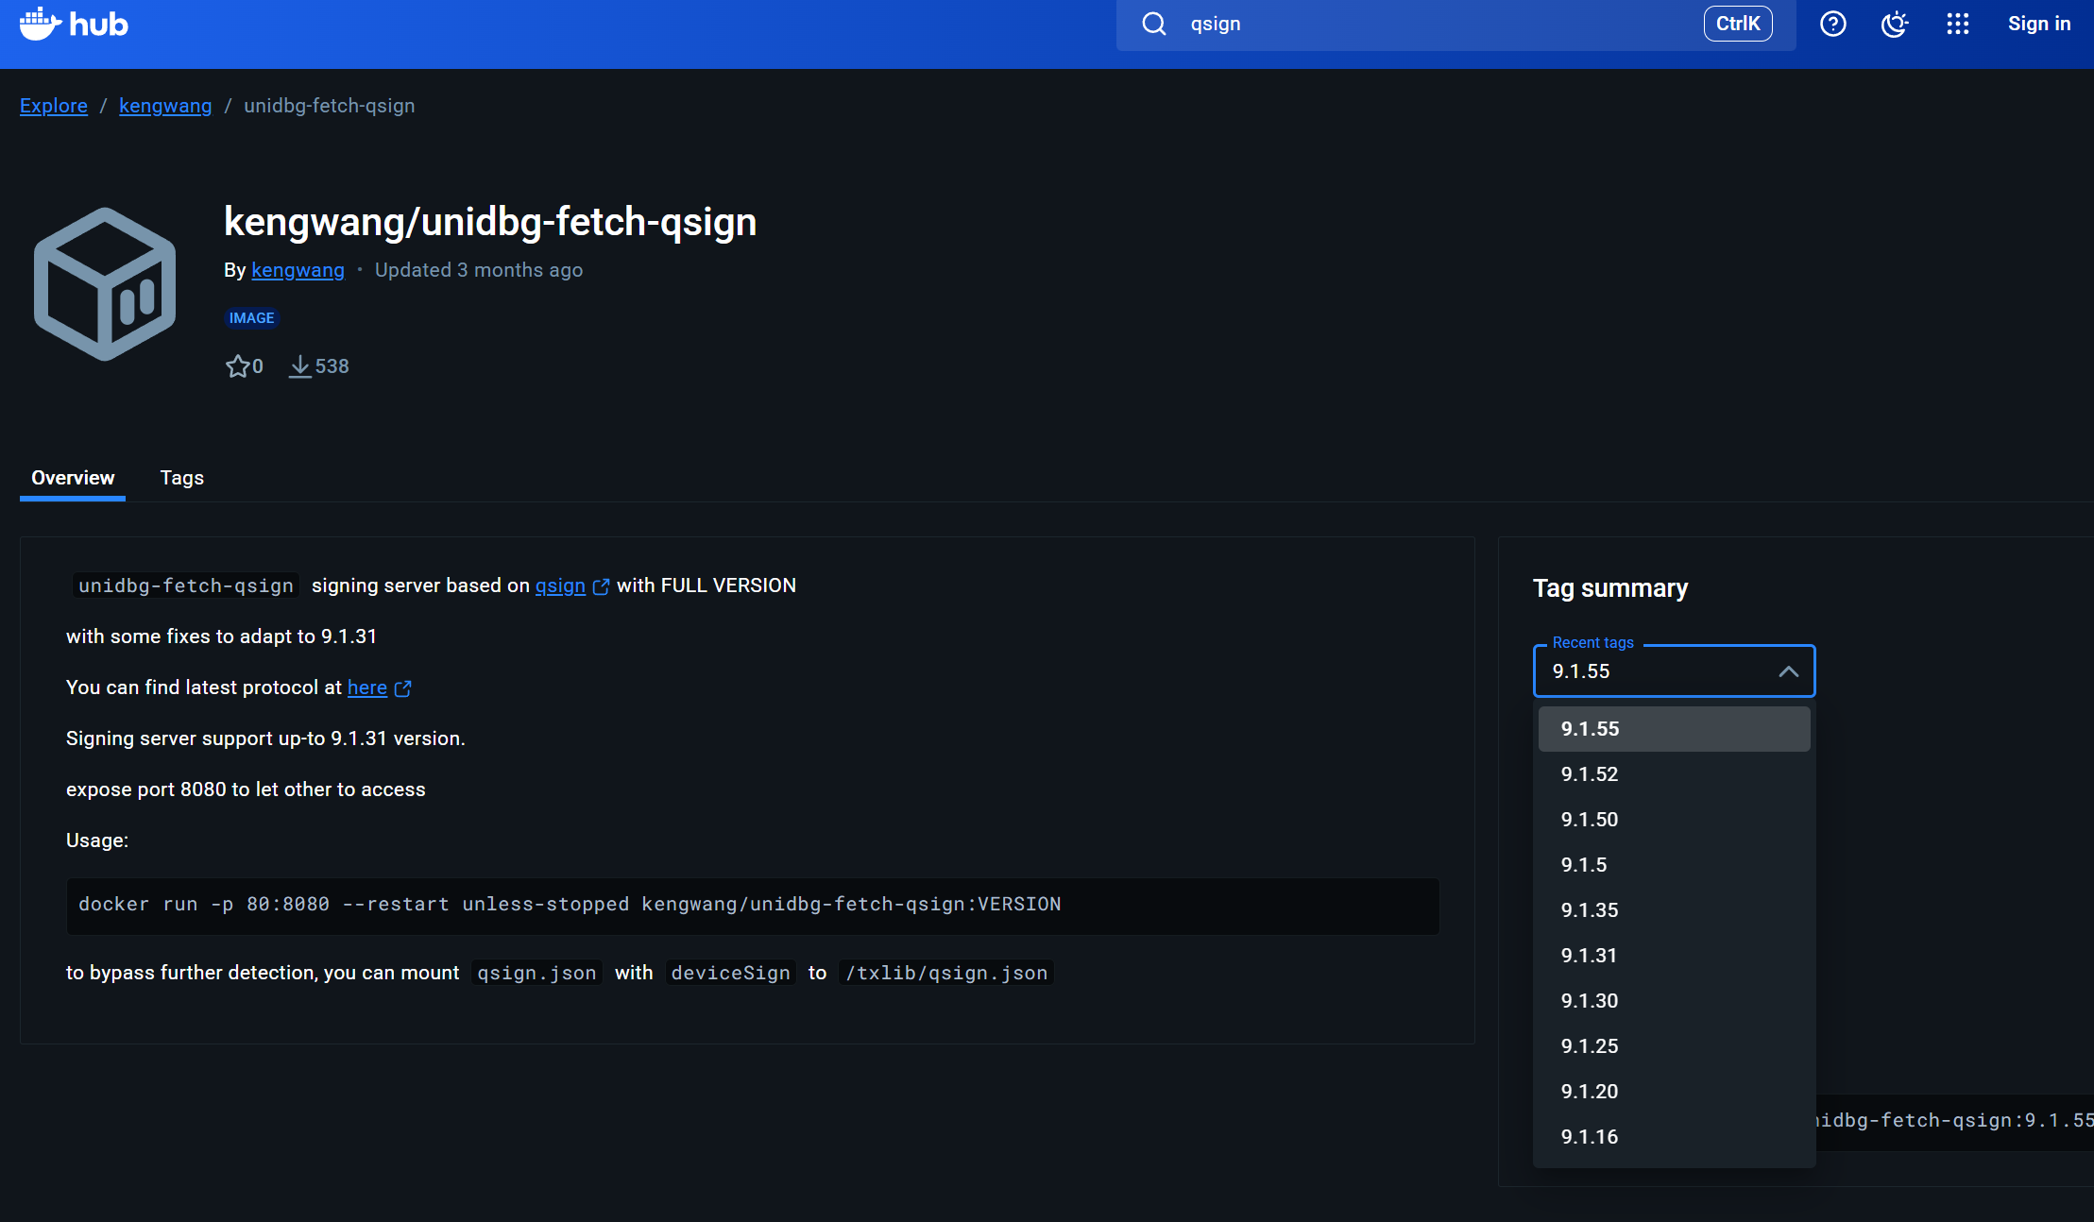This screenshot has height=1222, width=2094.
Task: Select tag 9.1.20 from the list
Action: tap(1674, 1092)
